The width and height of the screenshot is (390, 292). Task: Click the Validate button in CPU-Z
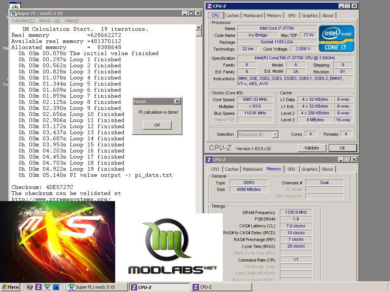(x=312, y=148)
